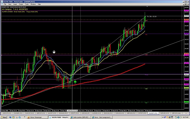
Task: Open the Help menu
Action: pos(39,4)
